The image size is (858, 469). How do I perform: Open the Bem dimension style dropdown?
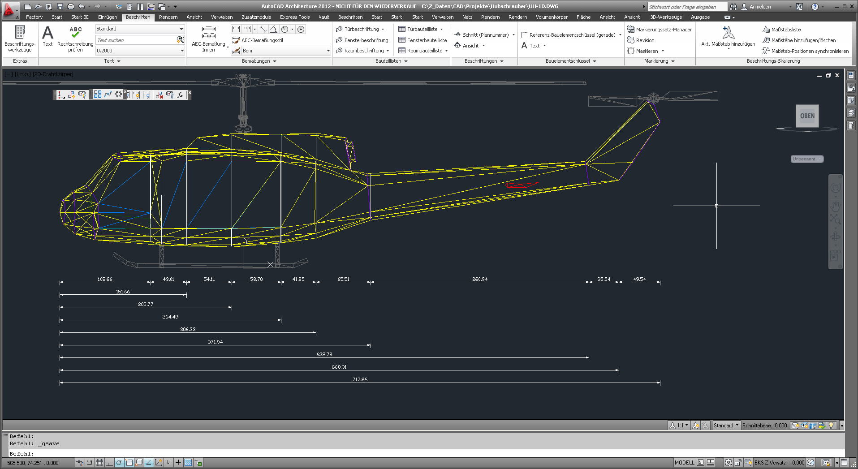point(285,51)
